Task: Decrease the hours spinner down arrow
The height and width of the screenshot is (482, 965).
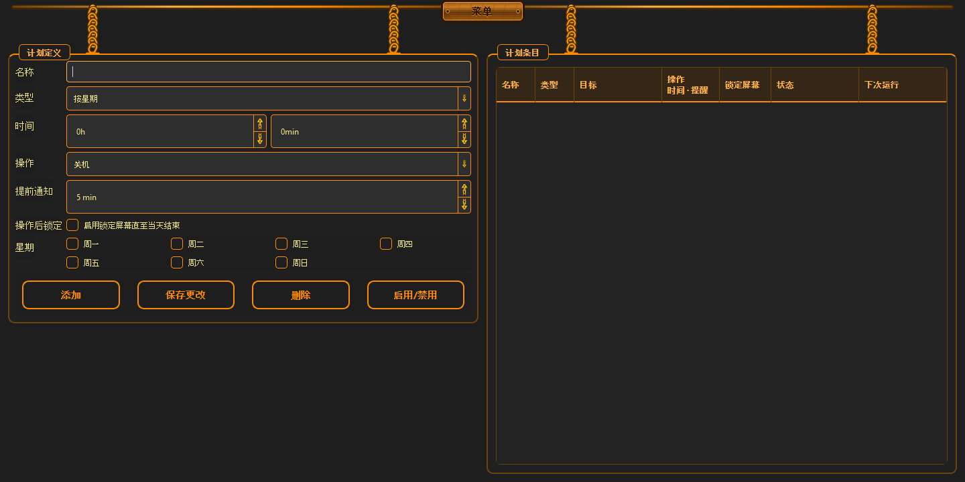Action: pyautogui.click(x=260, y=139)
